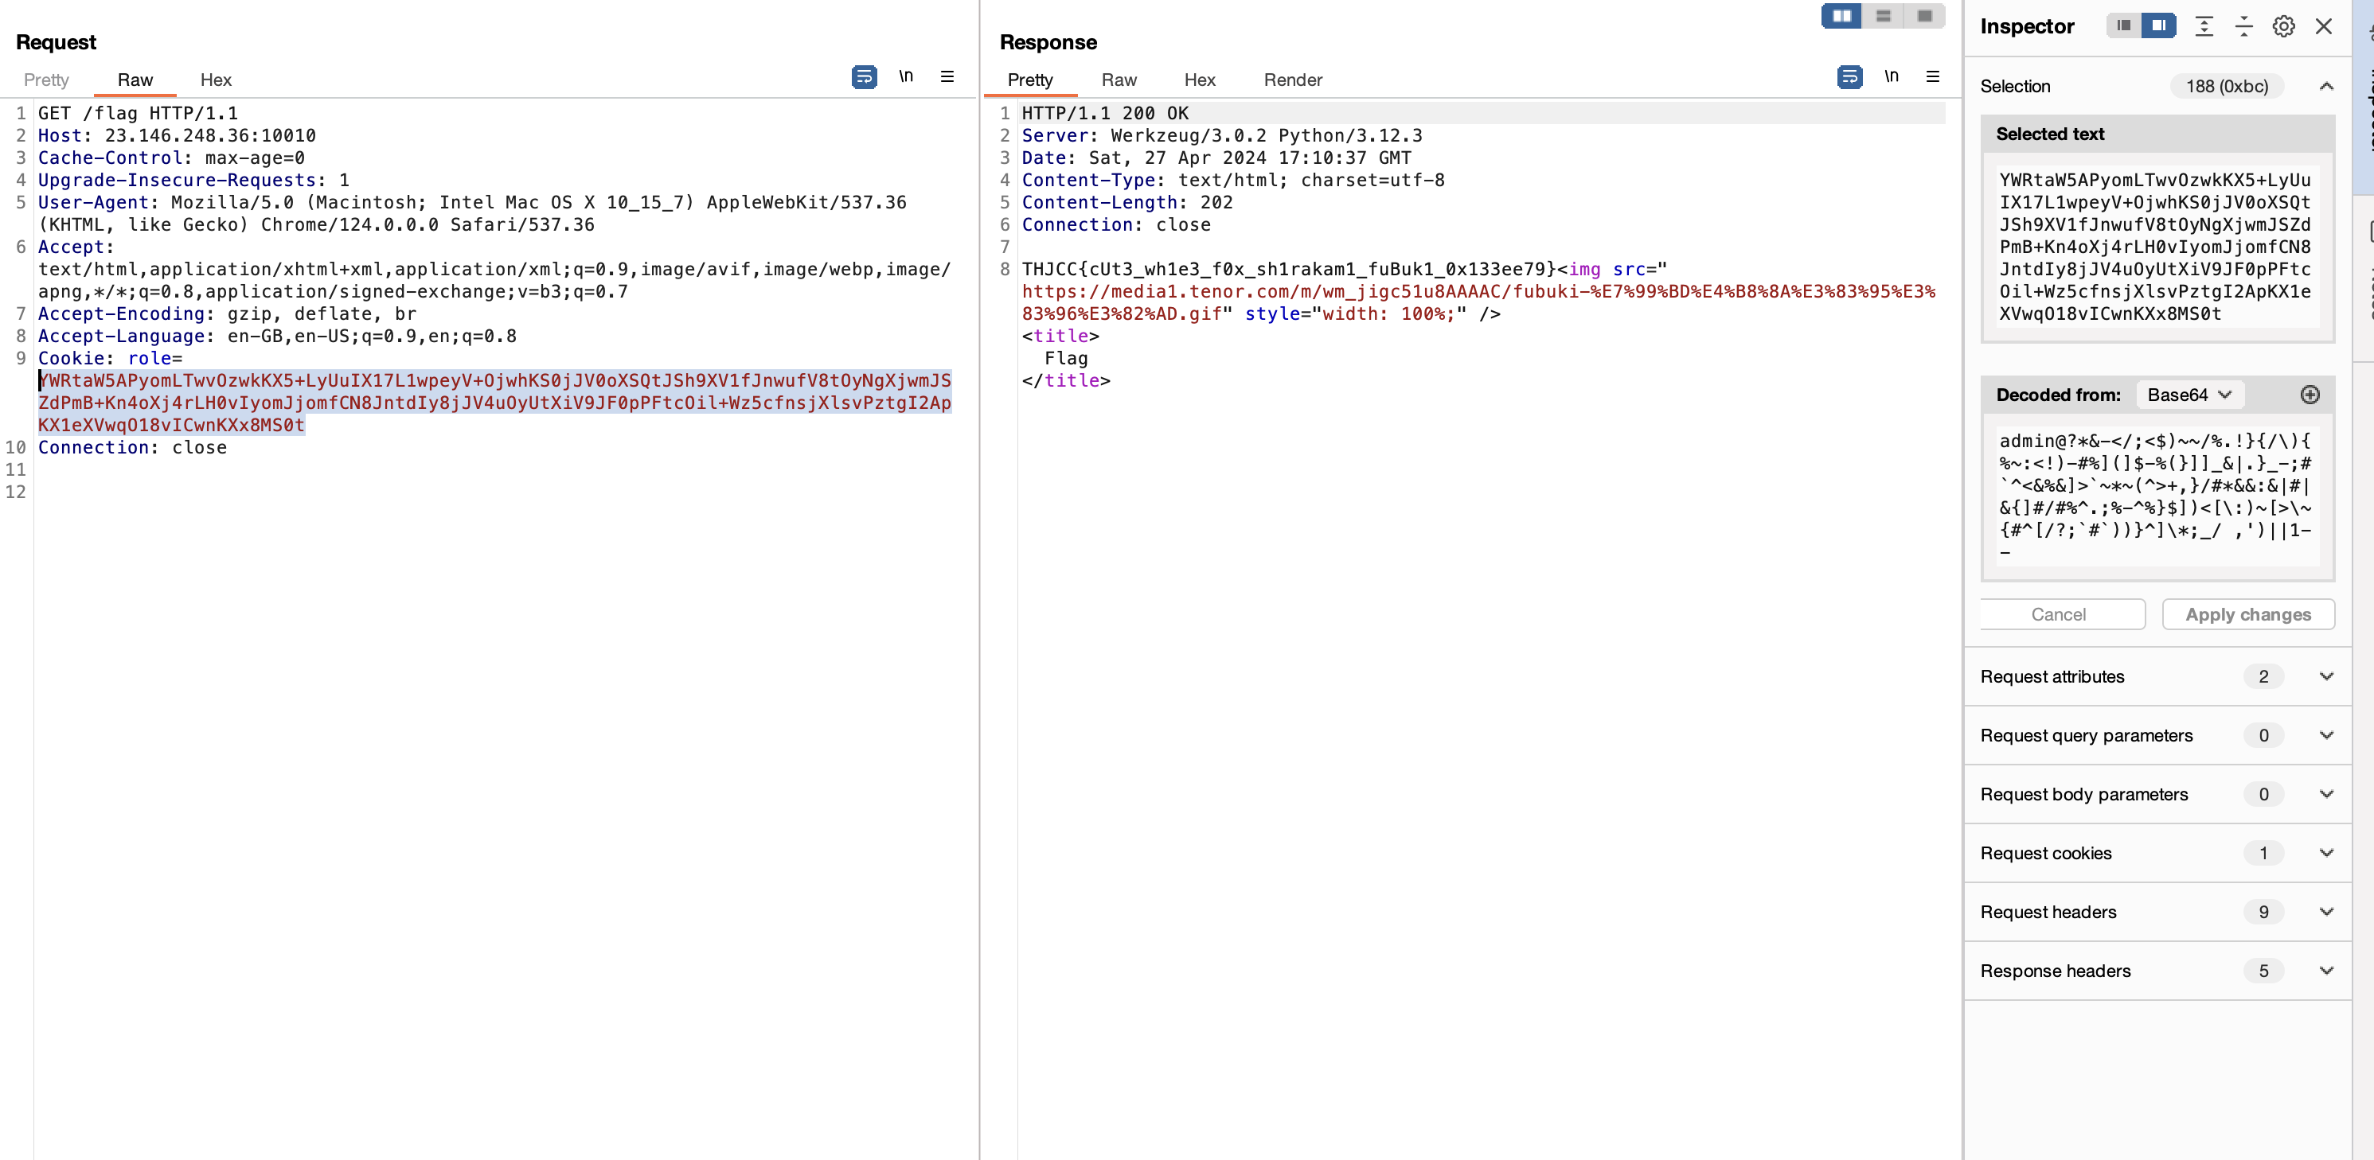Toggle show non-printable characters in Request
Screen dimensions: 2374x1160
point(906,76)
